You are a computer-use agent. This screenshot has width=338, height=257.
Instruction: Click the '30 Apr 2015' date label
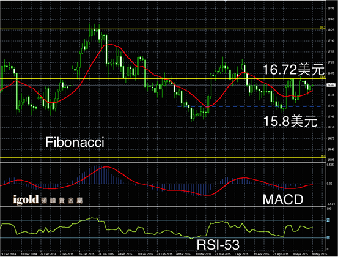301,254
